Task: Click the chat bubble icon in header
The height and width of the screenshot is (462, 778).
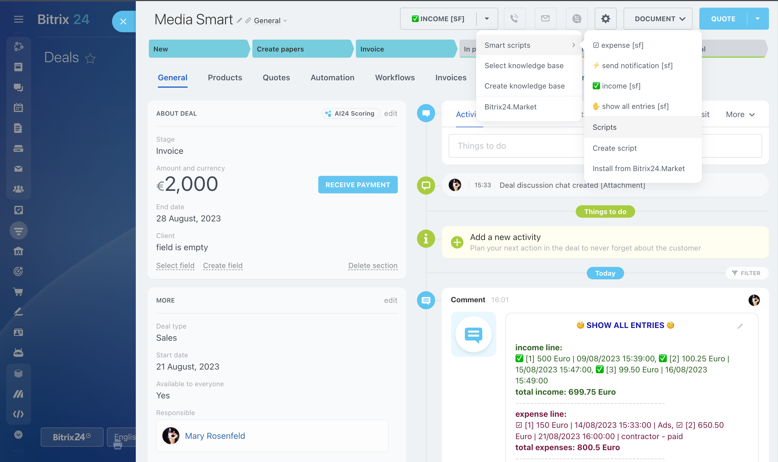Action: click(577, 19)
